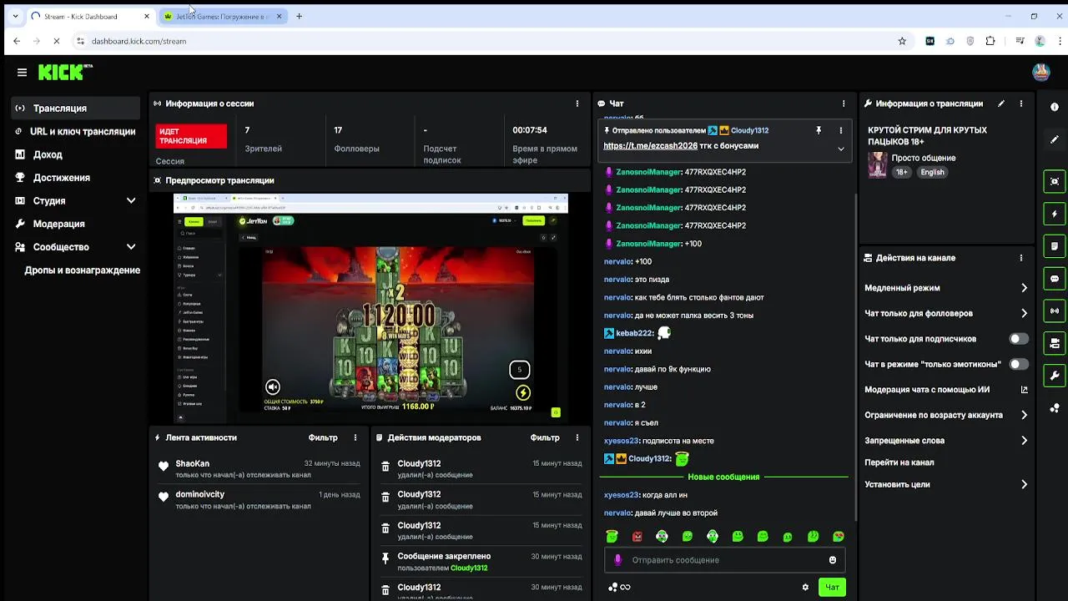Click the Новые сообщения divider
1068x601 pixels.
coord(723,477)
